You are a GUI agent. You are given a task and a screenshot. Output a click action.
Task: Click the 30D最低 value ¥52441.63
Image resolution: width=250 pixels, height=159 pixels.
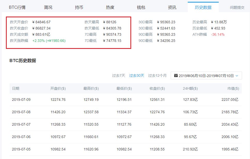click(x=166, y=28)
